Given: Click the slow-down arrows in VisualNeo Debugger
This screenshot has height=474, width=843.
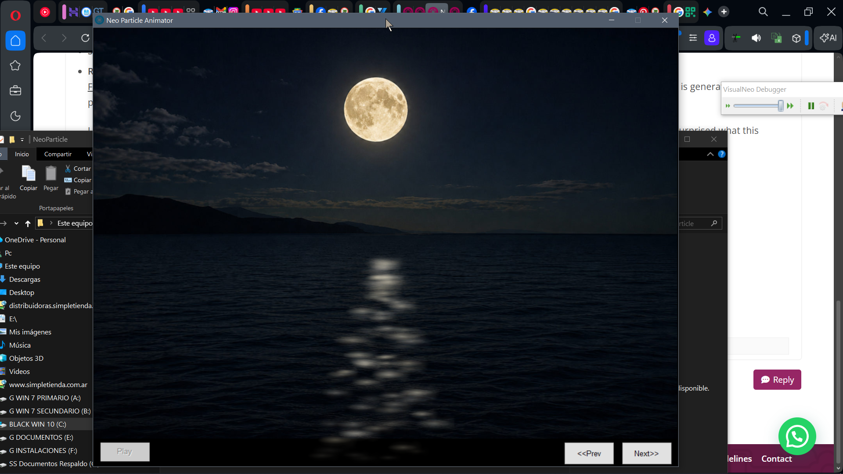Looking at the screenshot, I should coord(728,106).
